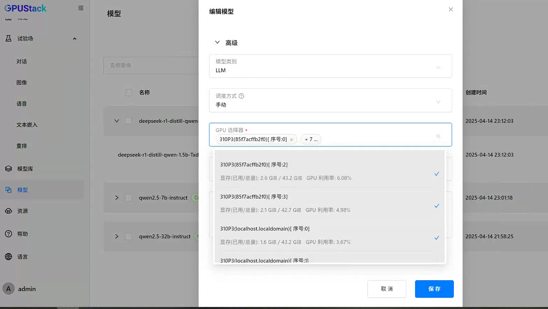The width and height of the screenshot is (548, 309).
Task: Deselect 310P3(85f7acffb2f0) 序号:2 checkmark
Action: coord(437,174)
